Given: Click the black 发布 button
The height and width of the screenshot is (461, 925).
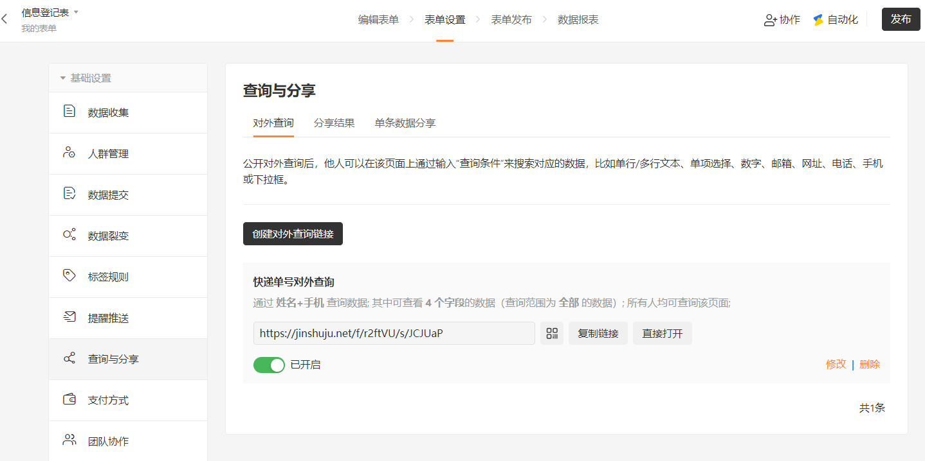Looking at the screenshot, I should [901, 19].
